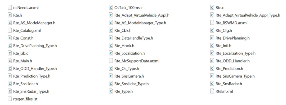Viewport: 286px width, 105px height.
Task: Click the C icon for Rte.c
Action: (x=212, y=8)
